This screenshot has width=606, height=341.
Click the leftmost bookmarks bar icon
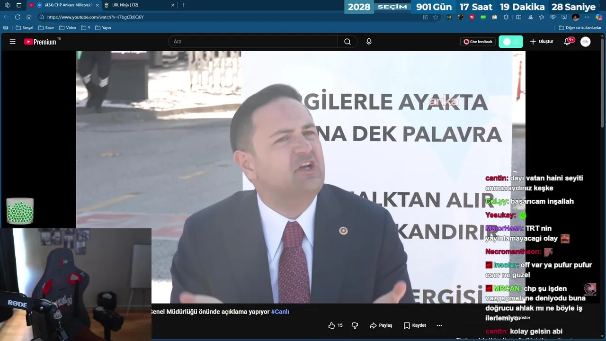6,28
